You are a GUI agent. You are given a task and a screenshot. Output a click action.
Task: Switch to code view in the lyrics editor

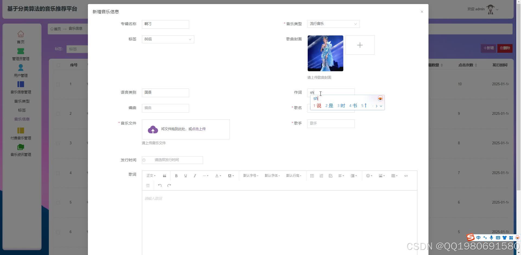click(406, 176)
